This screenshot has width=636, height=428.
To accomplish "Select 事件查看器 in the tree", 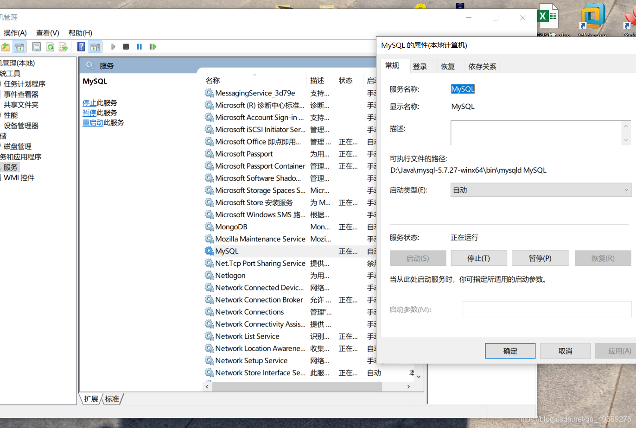I will pos(21,94).
